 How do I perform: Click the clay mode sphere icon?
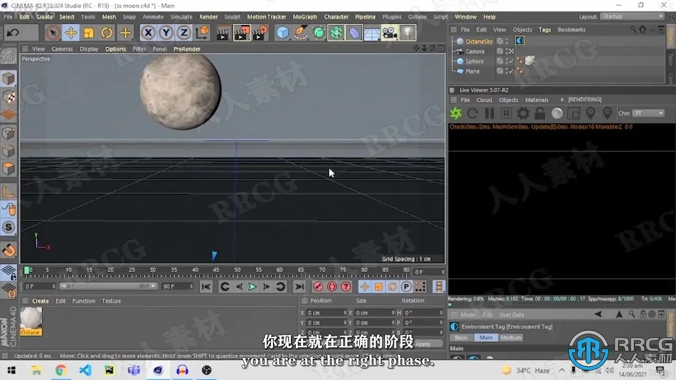pos(557,113)
